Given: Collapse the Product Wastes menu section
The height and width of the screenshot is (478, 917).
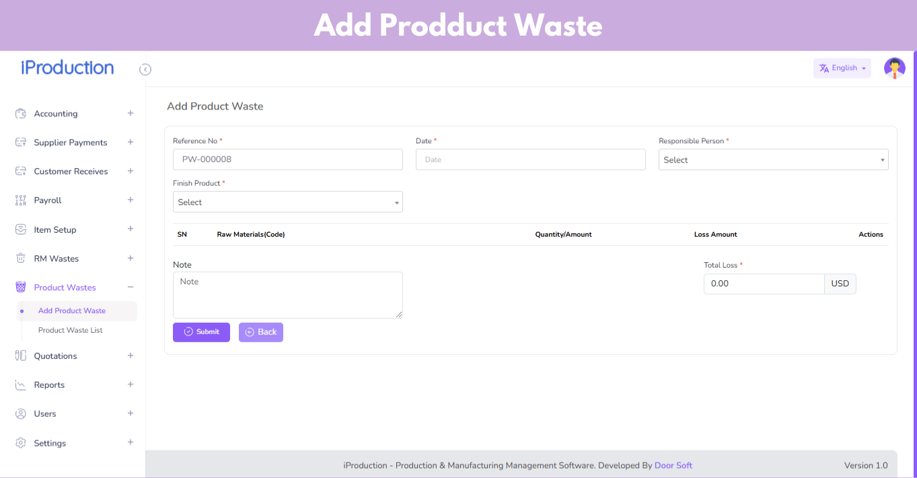Looking at the screenshot, I should (x=131, y=287).
